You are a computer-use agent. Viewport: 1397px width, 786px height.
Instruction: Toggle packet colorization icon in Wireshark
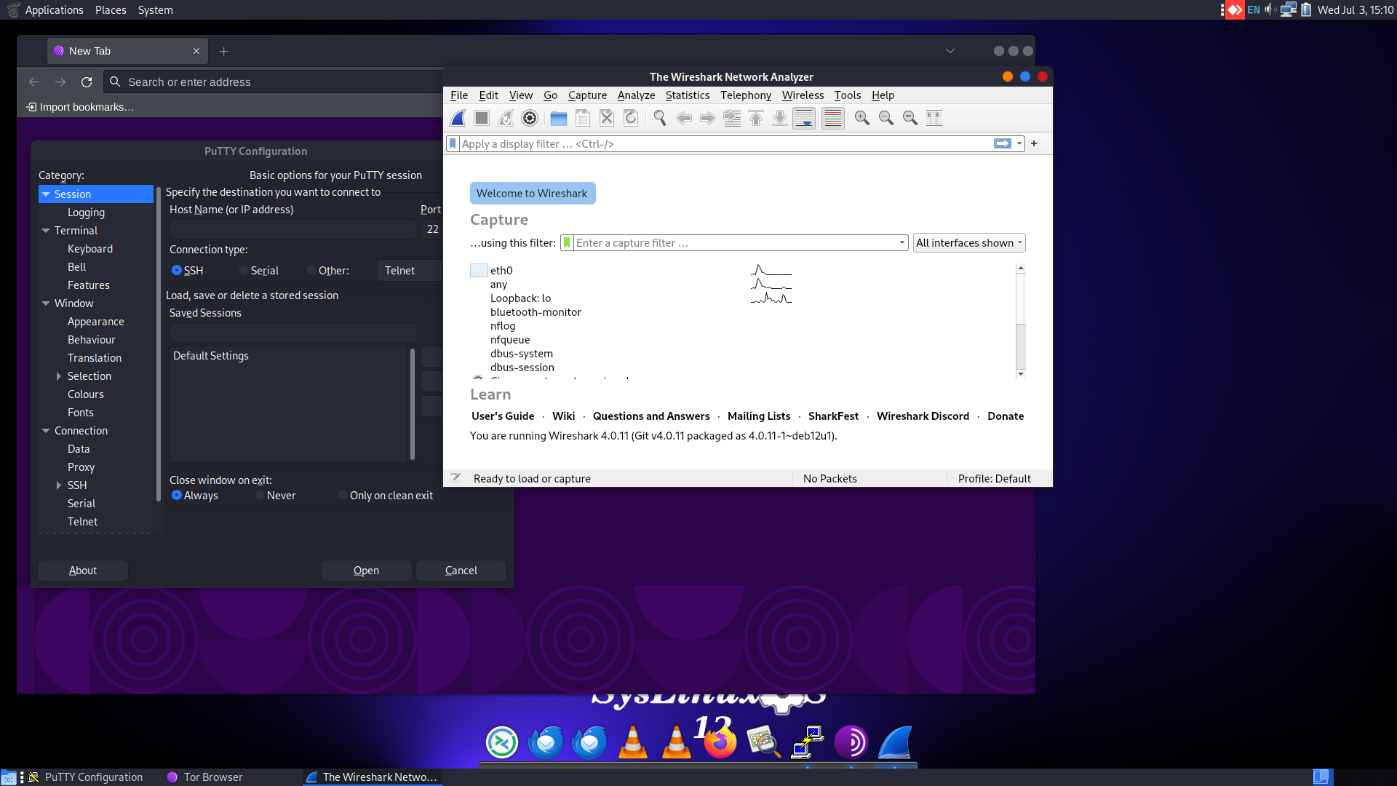coord(833,118)
